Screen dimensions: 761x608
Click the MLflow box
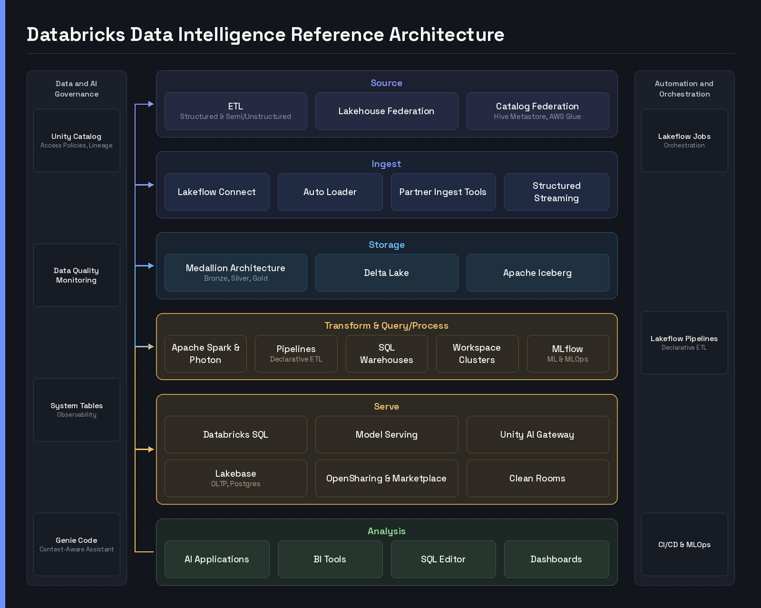(x=568, y=353)
